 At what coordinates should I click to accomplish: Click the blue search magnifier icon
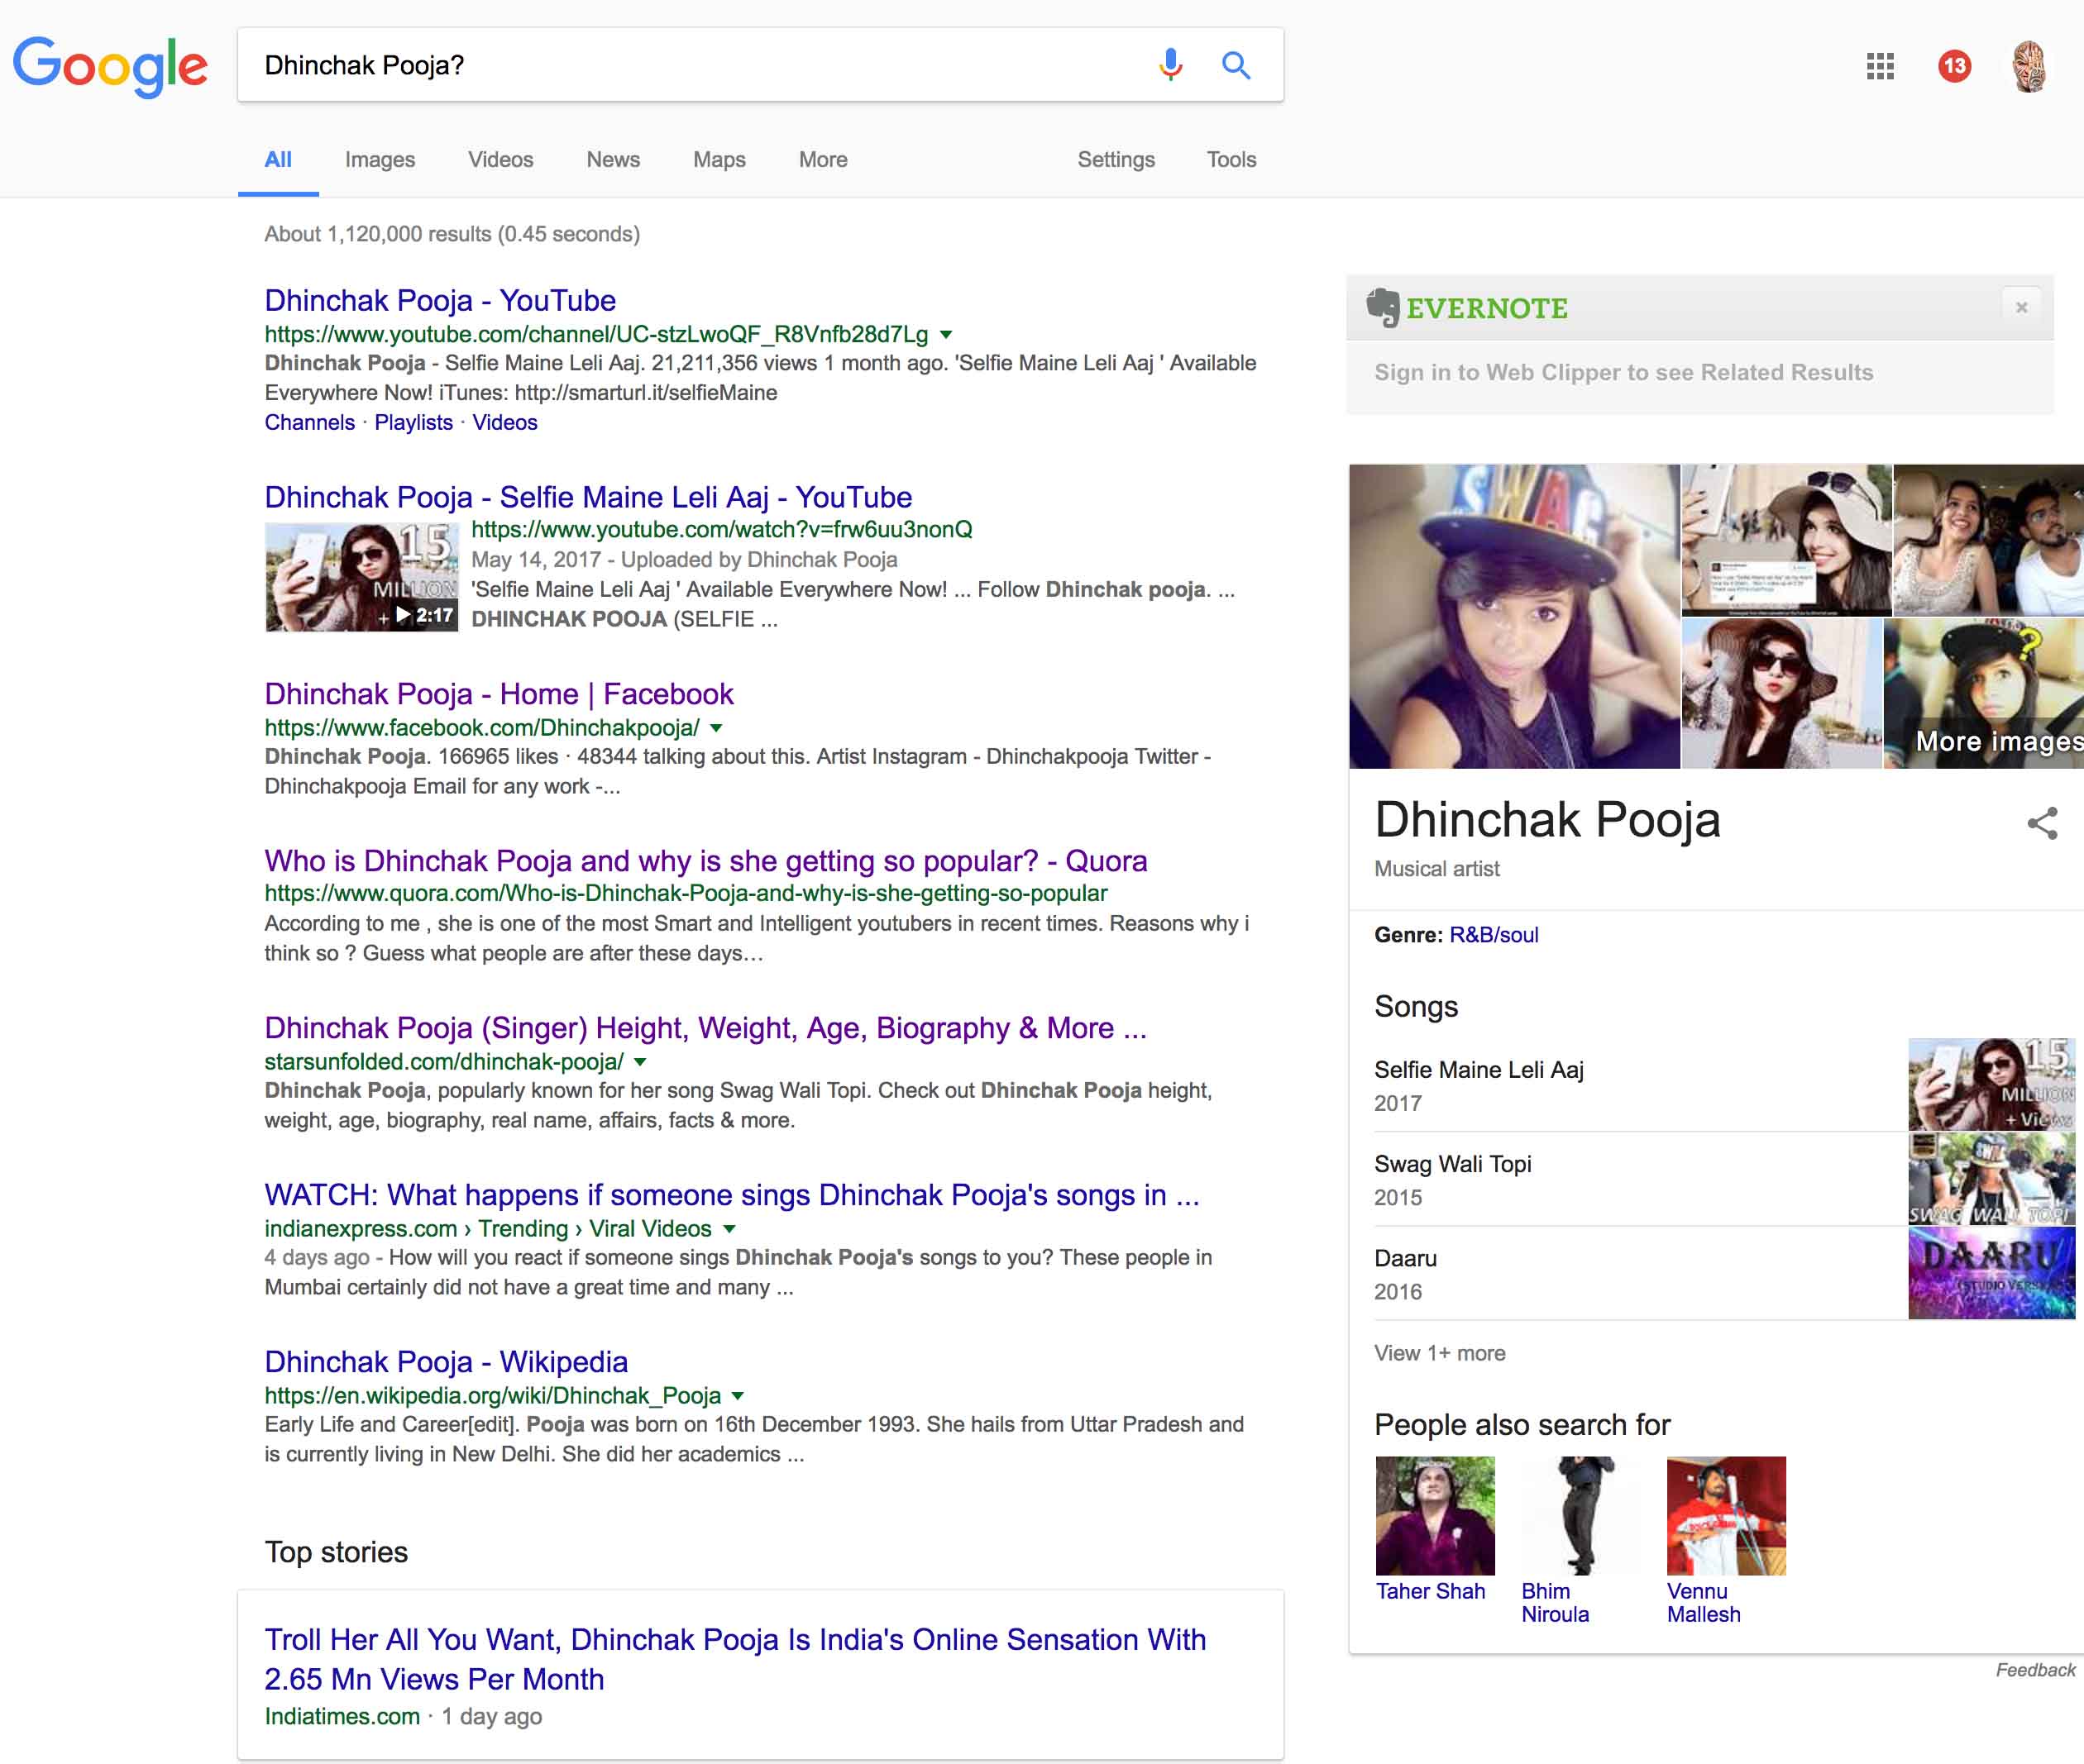coord(1236,65)
